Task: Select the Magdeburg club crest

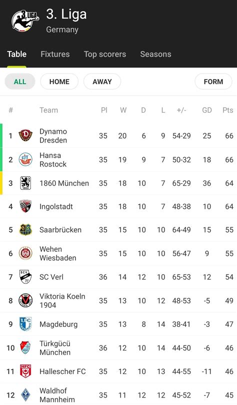Action: 25,324
